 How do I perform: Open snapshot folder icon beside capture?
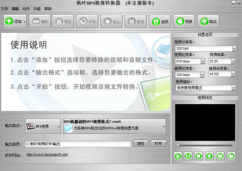pyautogui.click(x=231, y=156)
